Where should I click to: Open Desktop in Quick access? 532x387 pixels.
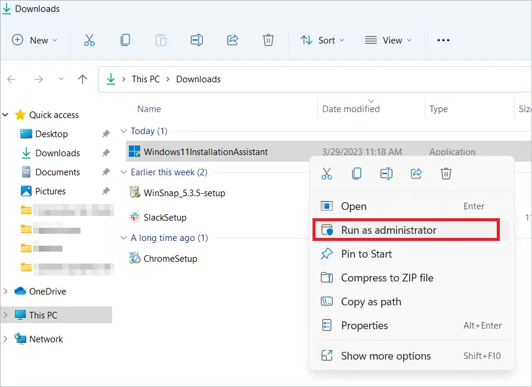tap(51, 134)
